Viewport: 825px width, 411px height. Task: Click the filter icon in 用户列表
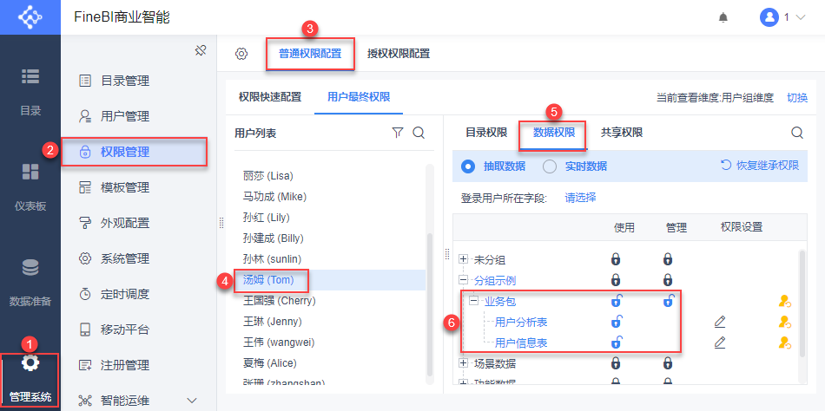coord(398,133)
